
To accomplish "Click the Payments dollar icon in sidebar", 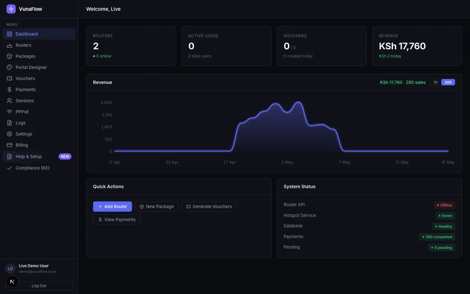I will [9, 90].
